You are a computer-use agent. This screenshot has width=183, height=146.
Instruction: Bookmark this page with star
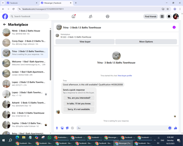click(168, 9)
